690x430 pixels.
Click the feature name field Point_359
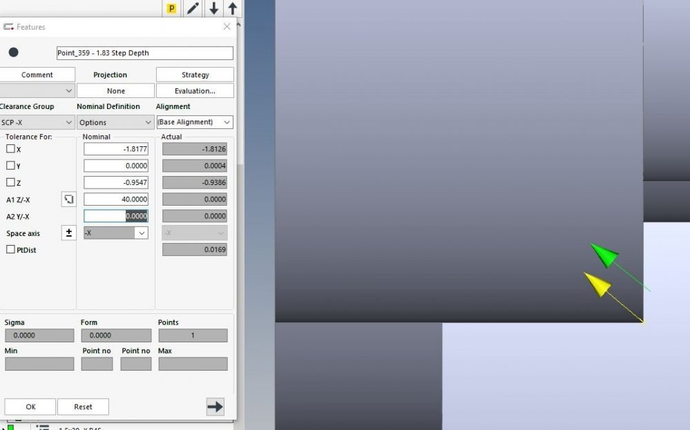pos(145,52)
